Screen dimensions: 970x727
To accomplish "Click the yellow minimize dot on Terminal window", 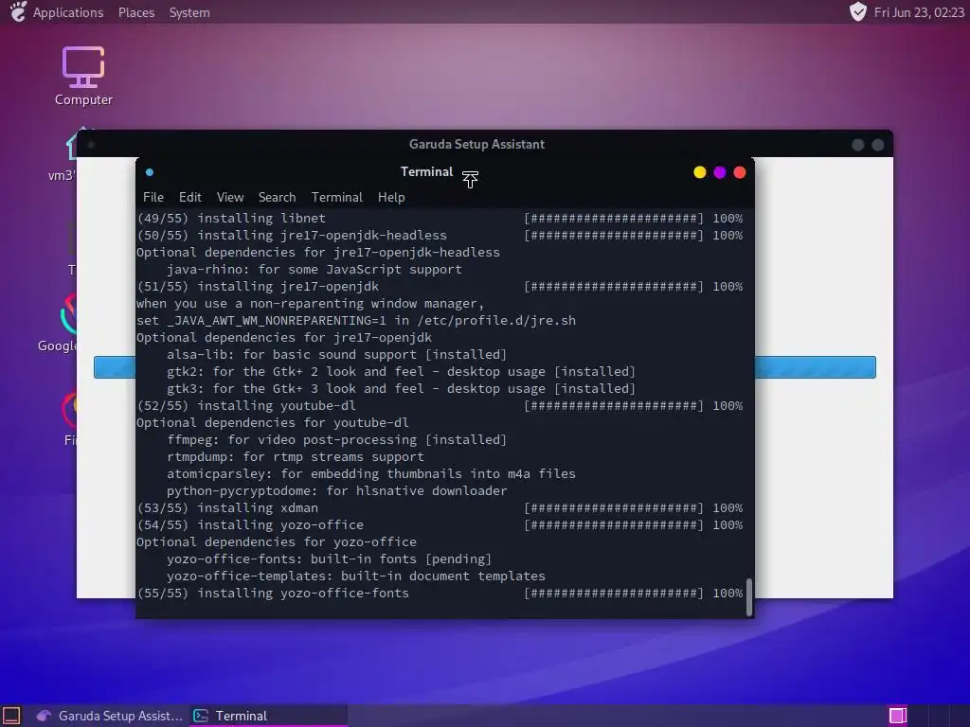I will pyautogui.click(x=700, y=172).
